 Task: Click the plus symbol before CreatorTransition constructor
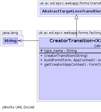point(42,56)
